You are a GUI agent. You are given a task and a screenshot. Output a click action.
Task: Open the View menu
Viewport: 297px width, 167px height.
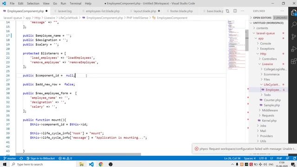(x=46, y=3)
